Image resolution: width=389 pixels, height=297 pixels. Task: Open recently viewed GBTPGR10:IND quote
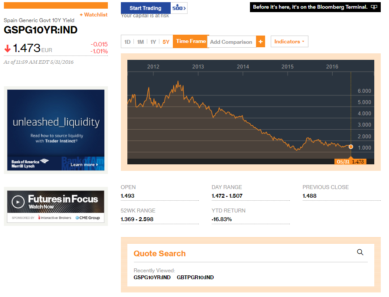(x=195, y=277)
